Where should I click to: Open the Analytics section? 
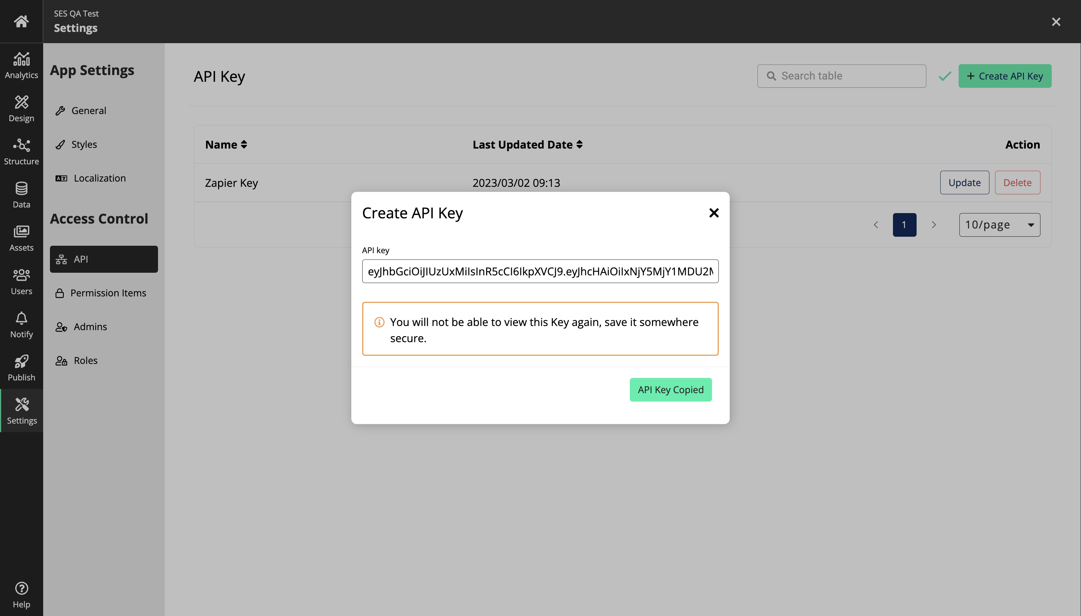click(21, 65)
